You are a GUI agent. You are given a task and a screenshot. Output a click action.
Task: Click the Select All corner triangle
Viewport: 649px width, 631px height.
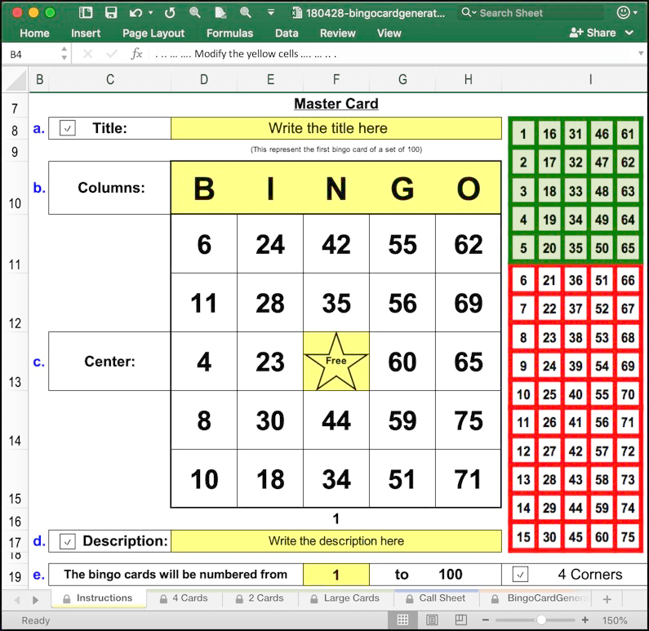coord(16,80)
